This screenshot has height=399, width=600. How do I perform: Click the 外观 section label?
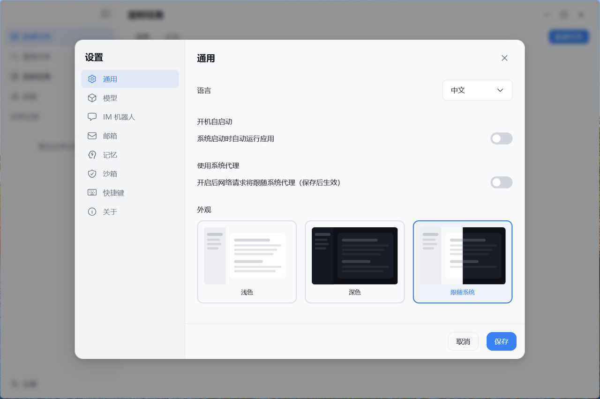pyautogui.click(x=204, y=210)
